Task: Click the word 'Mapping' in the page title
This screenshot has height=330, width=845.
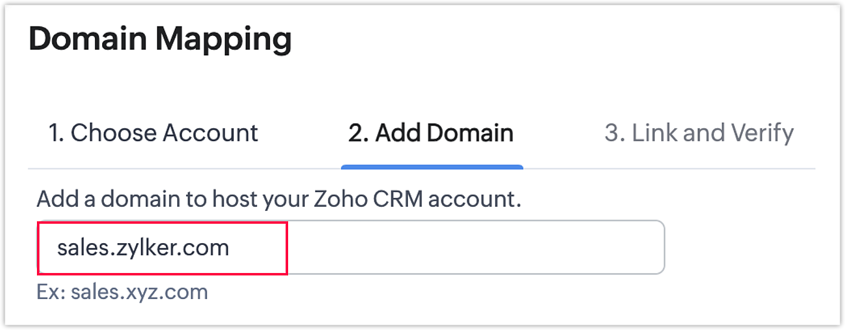Action: 224,40
